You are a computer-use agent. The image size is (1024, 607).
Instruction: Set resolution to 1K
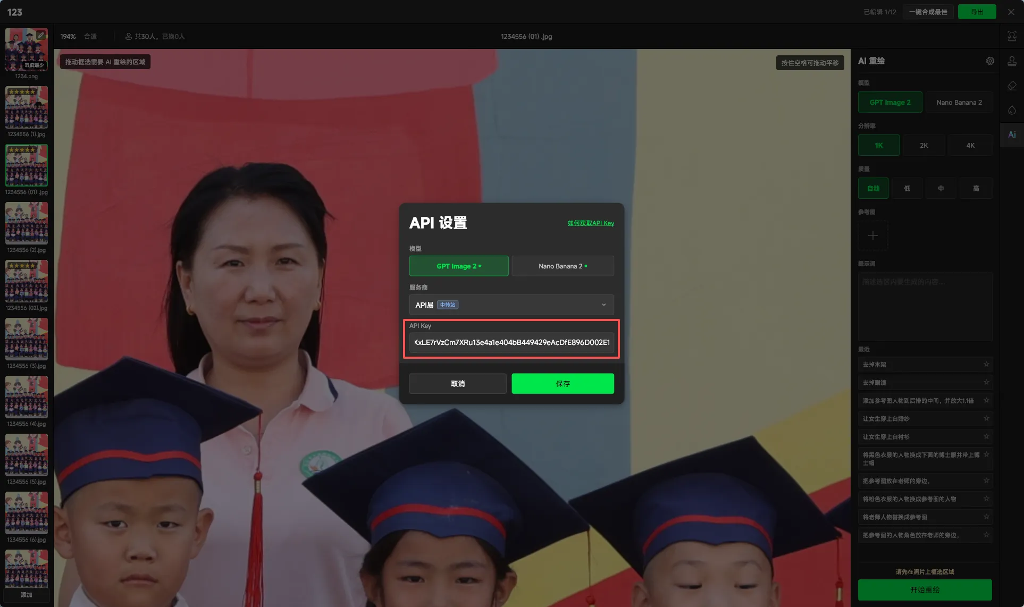pos(879,145)
